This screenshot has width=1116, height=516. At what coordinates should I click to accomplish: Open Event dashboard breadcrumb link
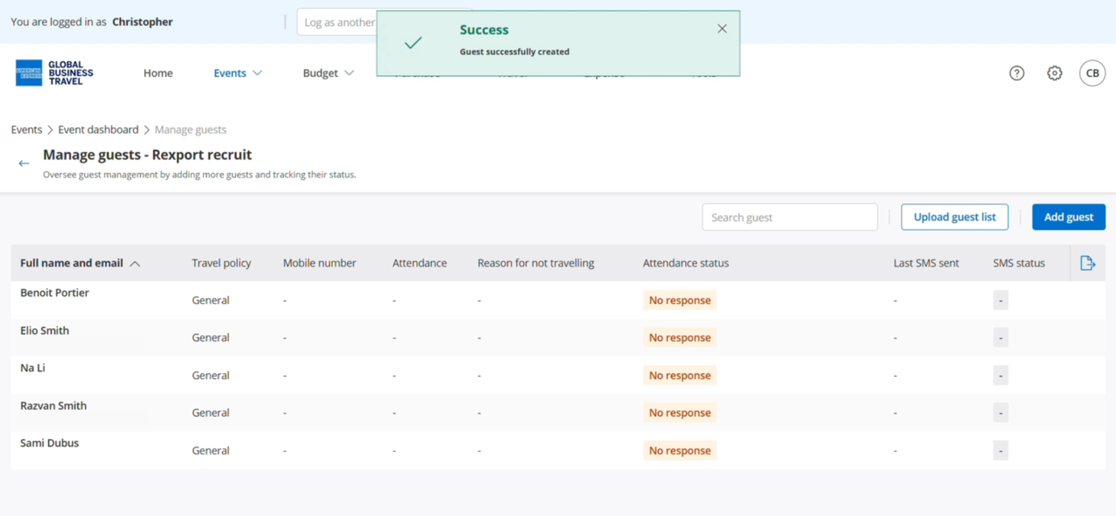pyautogui.click(x=99, y=129)
